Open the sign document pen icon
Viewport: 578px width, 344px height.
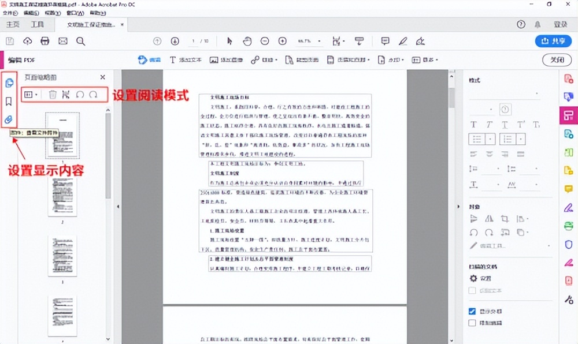click(x=420, y=41)
